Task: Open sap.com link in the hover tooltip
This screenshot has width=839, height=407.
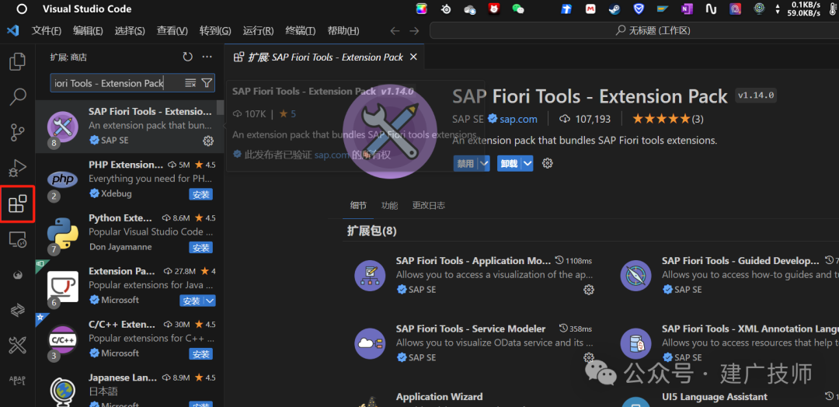Action: coord(331,155)
